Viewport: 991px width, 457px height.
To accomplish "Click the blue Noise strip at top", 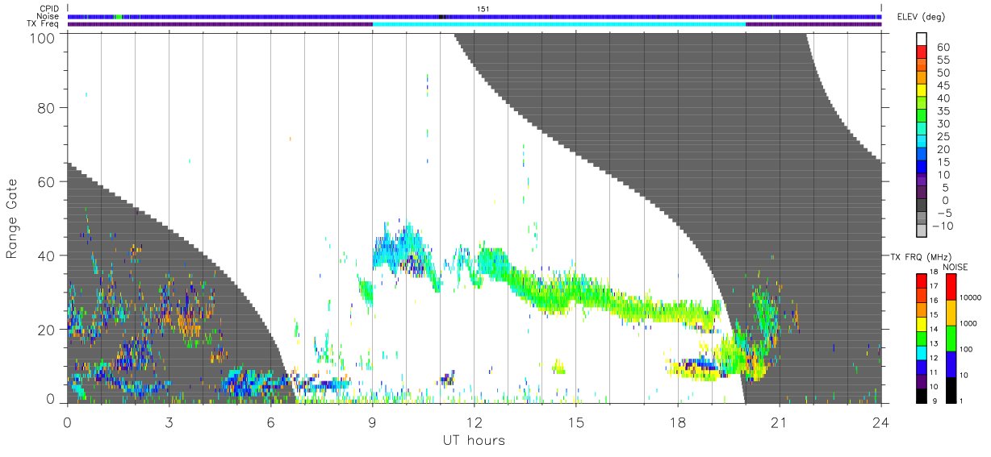I will click(x=475, y=16).
